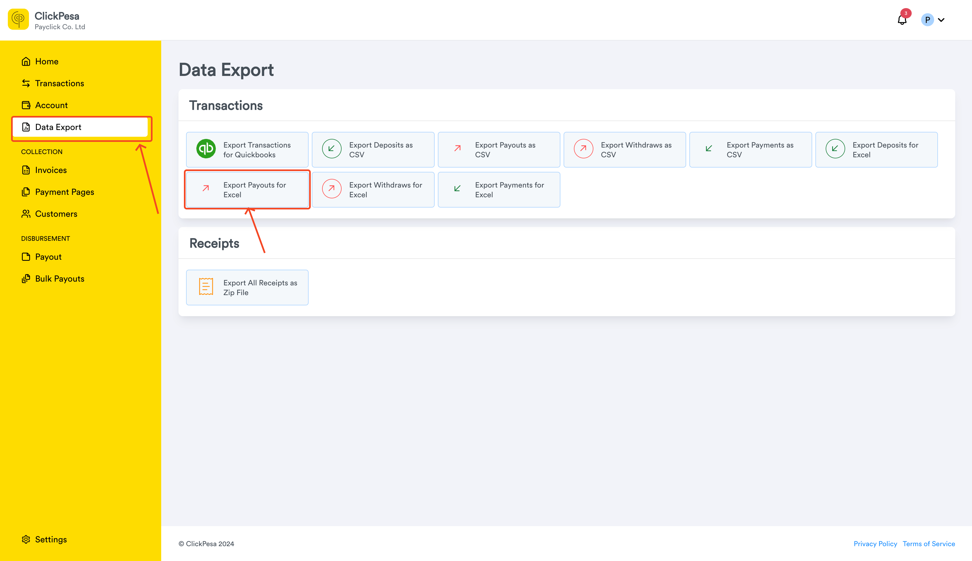Click the QuickBooks green logo icon
The width and height of the screenshot is (972, 561).
coord(206,149)
